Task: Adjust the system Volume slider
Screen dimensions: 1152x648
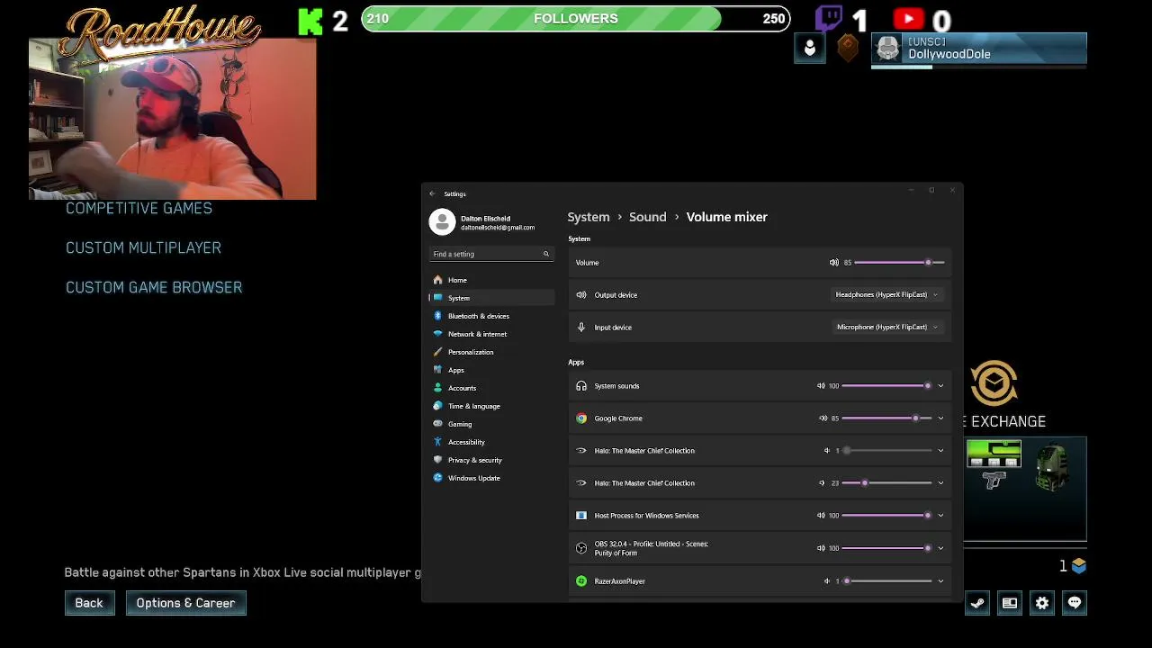Action: (x=899, y=263)
